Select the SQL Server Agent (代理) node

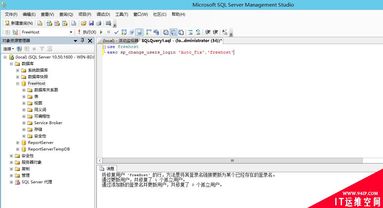click(x=37, y=182)
